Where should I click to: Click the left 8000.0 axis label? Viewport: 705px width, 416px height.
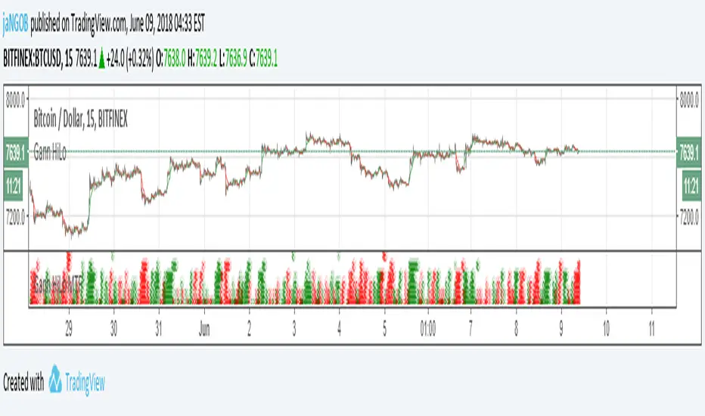click(x=15, y=100)
